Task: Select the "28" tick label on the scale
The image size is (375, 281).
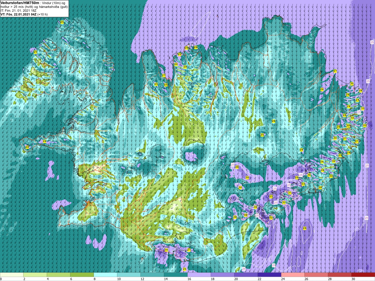Action: (x=330, y=279)
